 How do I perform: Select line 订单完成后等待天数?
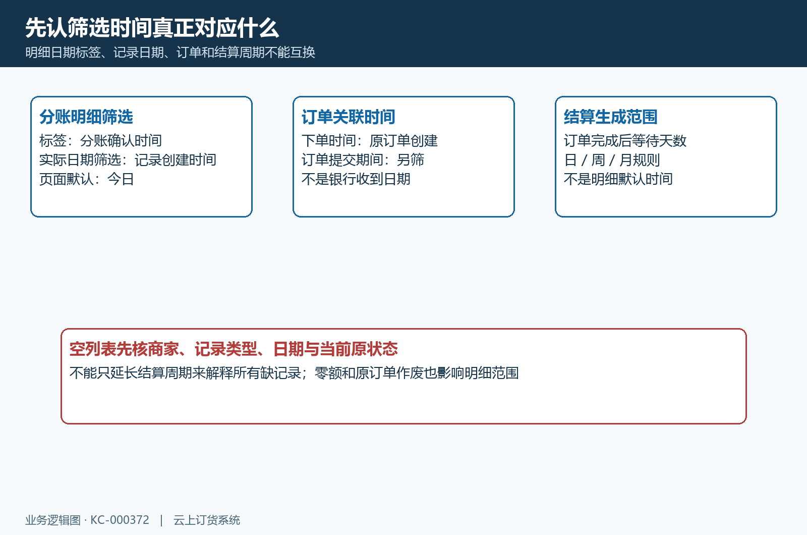coord(625,141)
